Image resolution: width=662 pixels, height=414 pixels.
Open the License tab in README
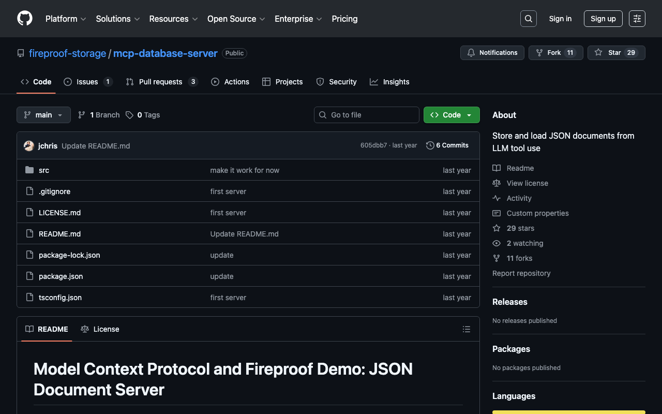pyautogui.click(x=100, y=329)
